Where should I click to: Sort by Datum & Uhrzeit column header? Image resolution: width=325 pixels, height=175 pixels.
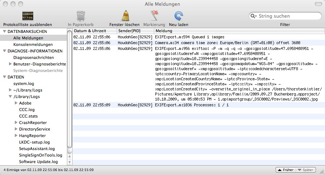[95, 31]
